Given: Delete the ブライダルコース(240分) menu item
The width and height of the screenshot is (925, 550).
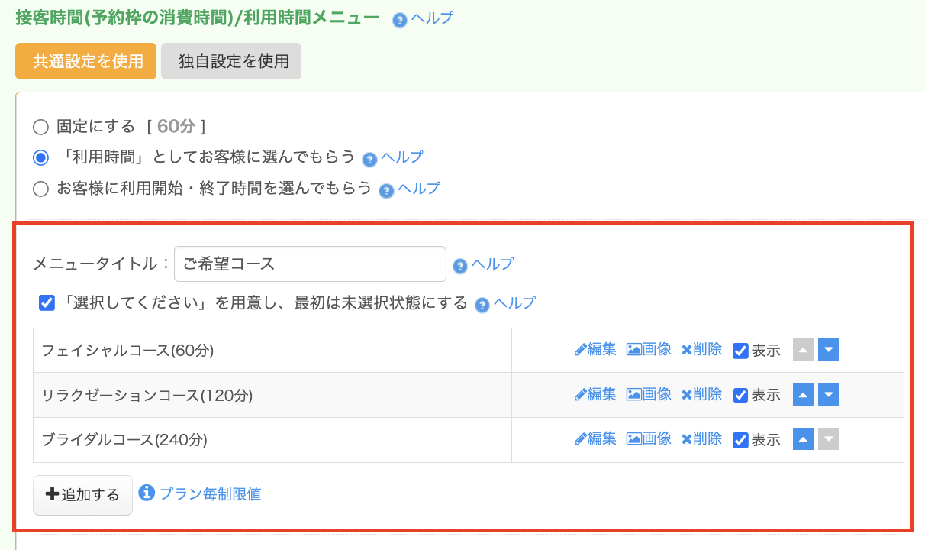Looking at the screenshot, I should (x=701, y=439).
